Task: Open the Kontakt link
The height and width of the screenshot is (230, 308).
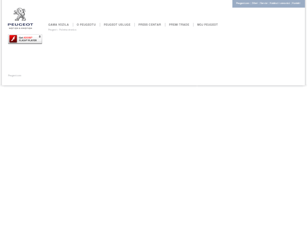Action: pos(296,3)
